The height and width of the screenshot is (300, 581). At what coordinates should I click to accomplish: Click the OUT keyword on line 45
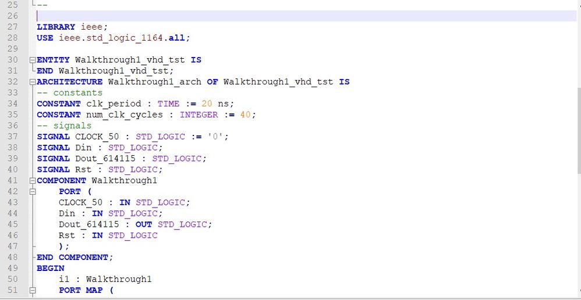click(144, 224)
